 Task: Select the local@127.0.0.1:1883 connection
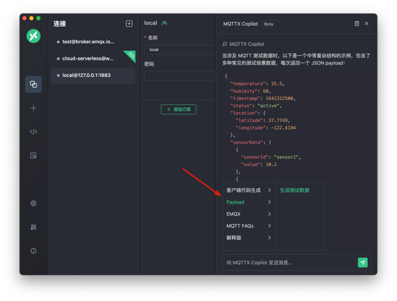pyautogui.click(x=93, y=75)
